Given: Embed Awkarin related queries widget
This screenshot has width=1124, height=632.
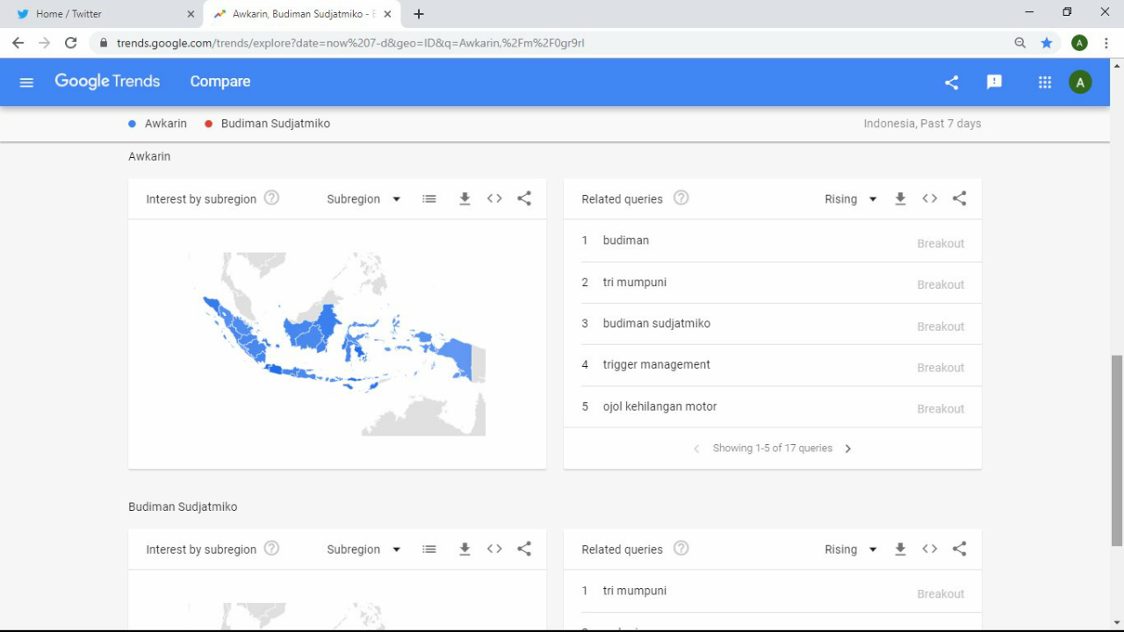Looking at the screenshot, I should 930,198.
